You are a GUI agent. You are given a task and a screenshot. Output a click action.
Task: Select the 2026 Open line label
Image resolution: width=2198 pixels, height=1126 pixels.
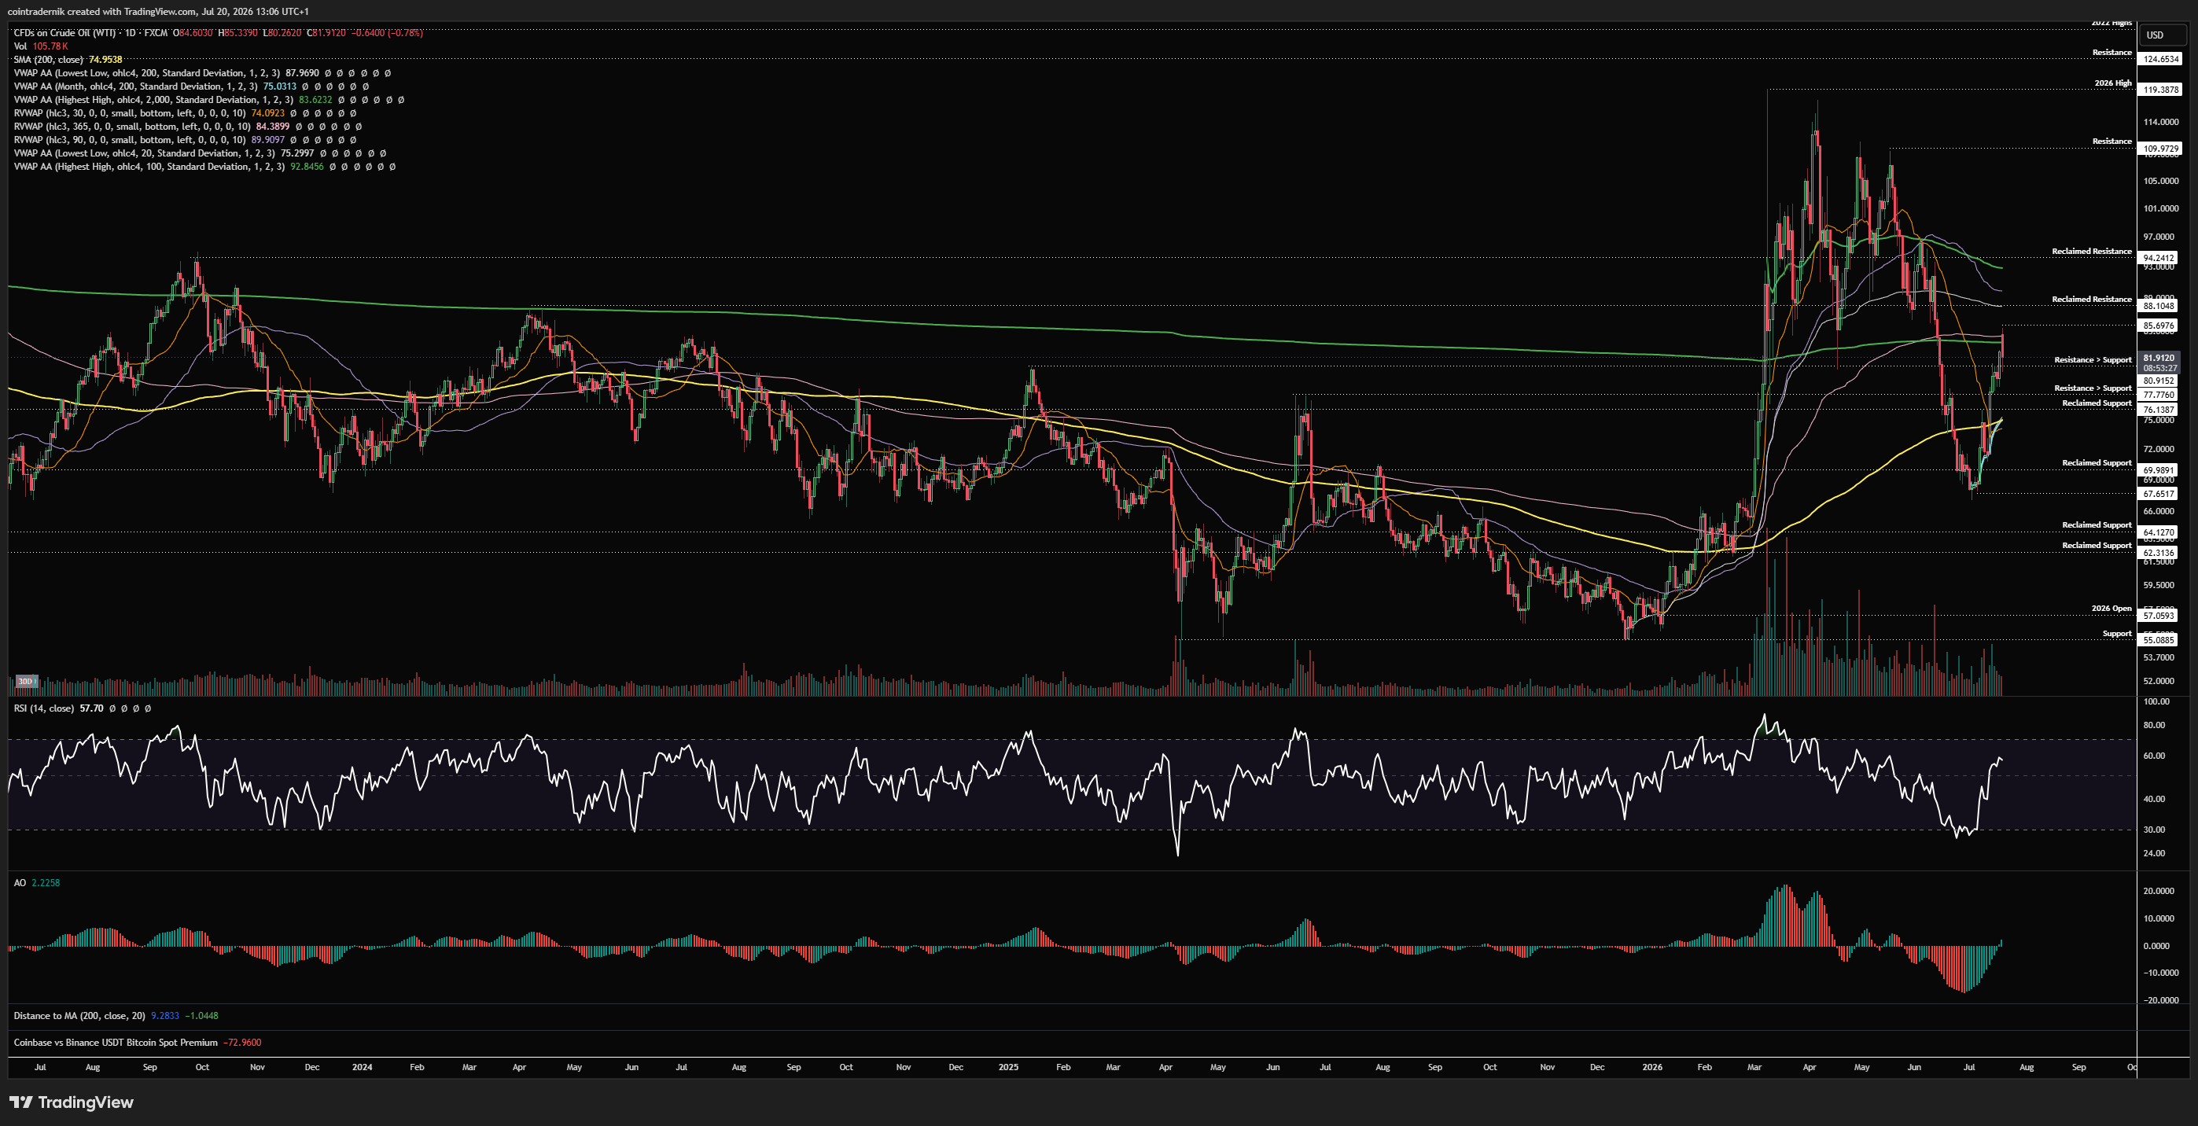click(x=2111, y=608)
